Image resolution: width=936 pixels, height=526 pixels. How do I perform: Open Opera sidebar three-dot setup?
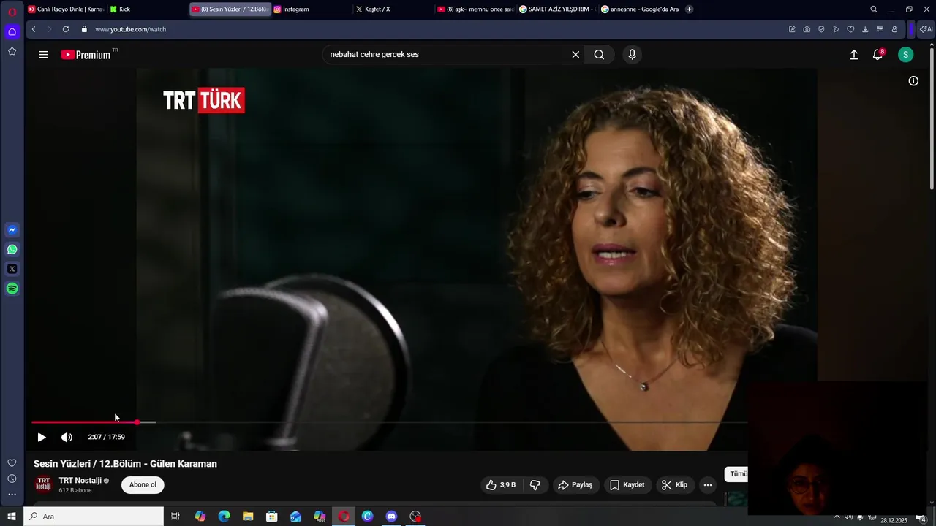coord(12,495)
